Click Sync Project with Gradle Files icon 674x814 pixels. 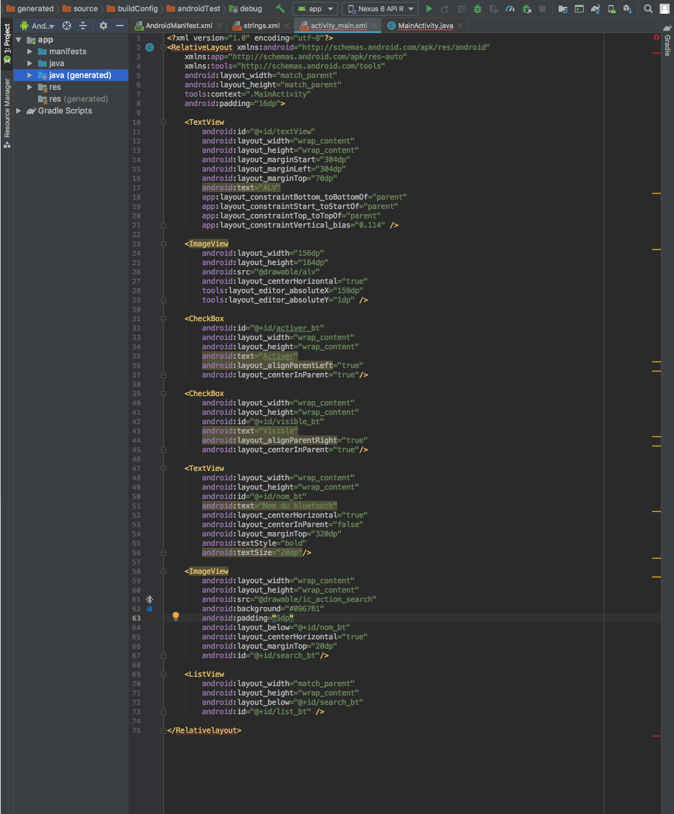(595, 9)
